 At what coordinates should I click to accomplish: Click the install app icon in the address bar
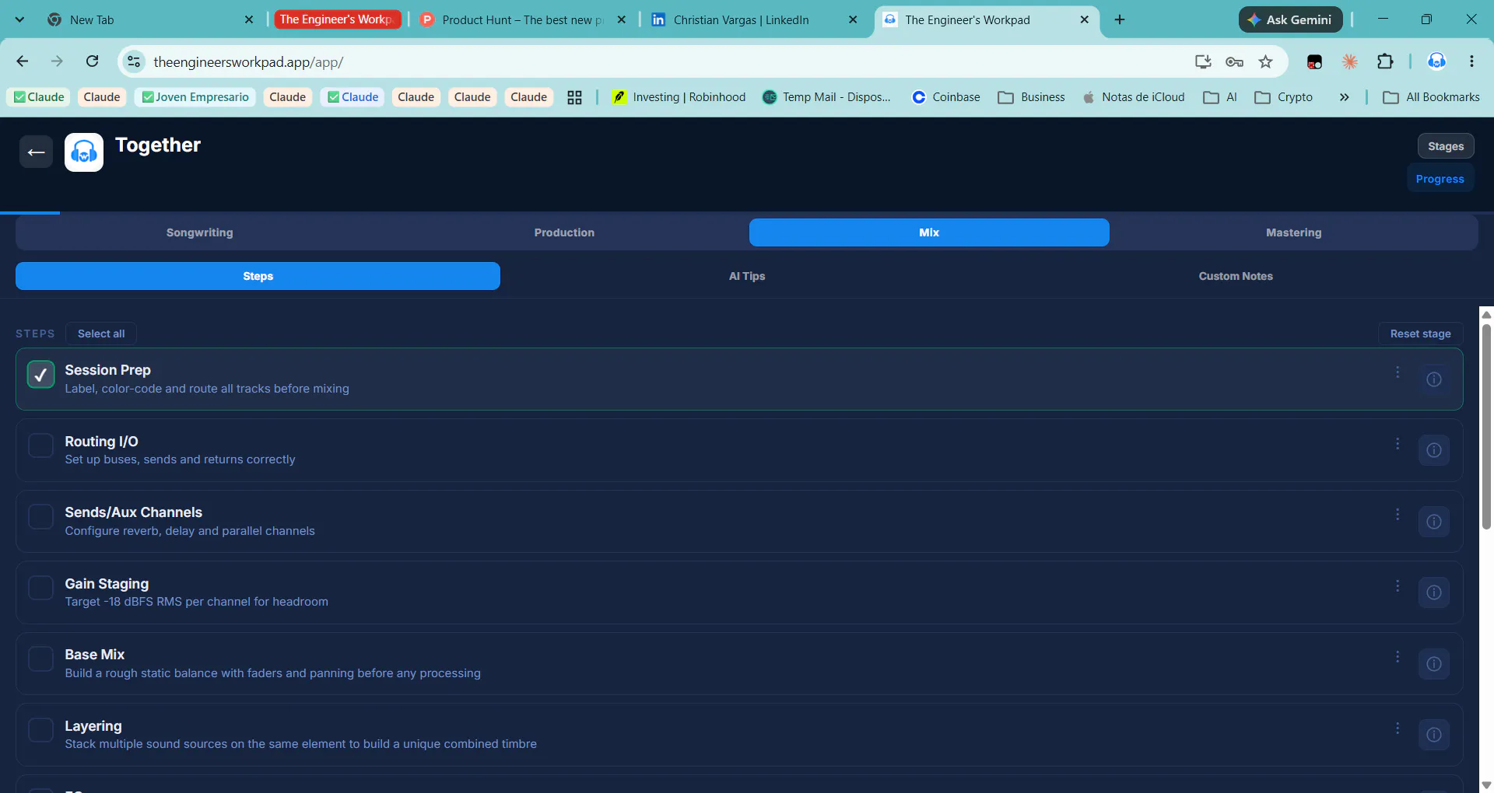pyautogui.click(x=1203, y=61)
